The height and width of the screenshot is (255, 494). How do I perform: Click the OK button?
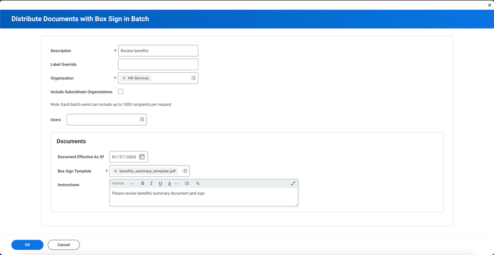(x=27, y=245)
